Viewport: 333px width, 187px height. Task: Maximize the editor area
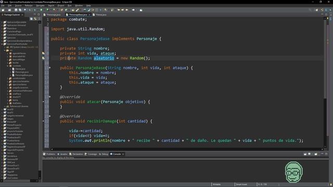coord(326,15)
